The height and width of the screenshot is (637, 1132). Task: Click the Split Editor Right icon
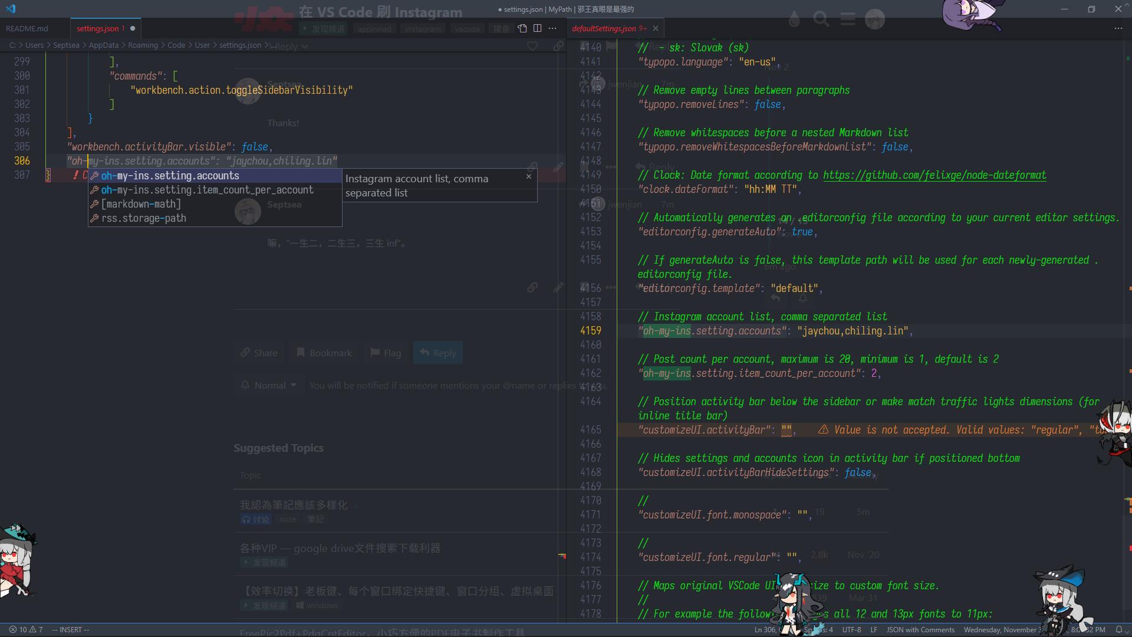[x=537, y=28]
